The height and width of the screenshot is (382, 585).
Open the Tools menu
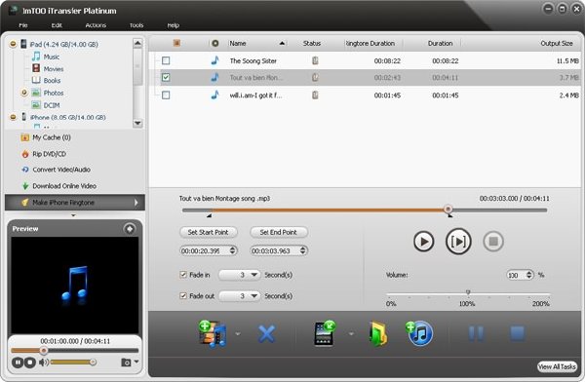click(x=136, y=25)
